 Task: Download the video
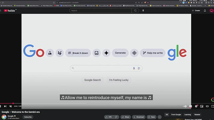(x=139, y=117)
